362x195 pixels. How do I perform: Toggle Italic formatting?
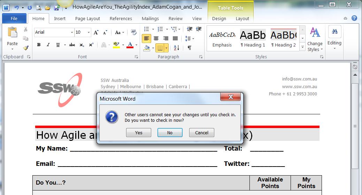point(48,45)
